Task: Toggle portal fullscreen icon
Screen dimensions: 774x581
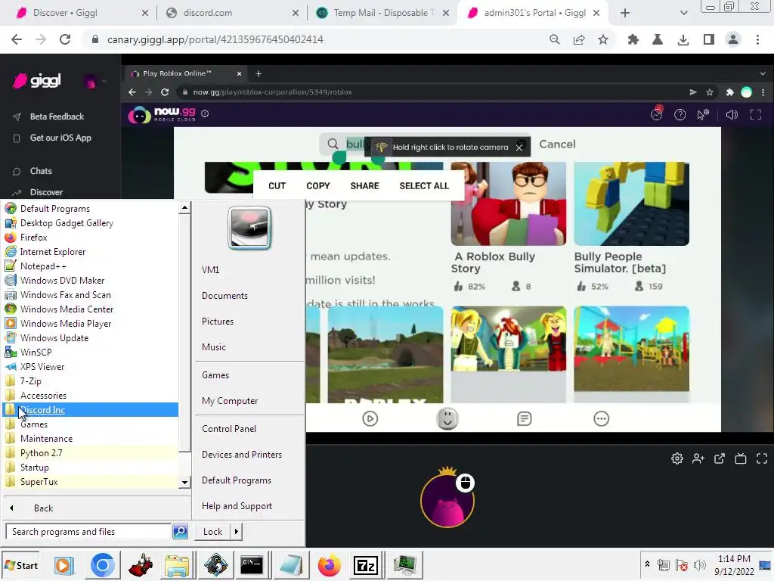Action: [x=762, y=458]
